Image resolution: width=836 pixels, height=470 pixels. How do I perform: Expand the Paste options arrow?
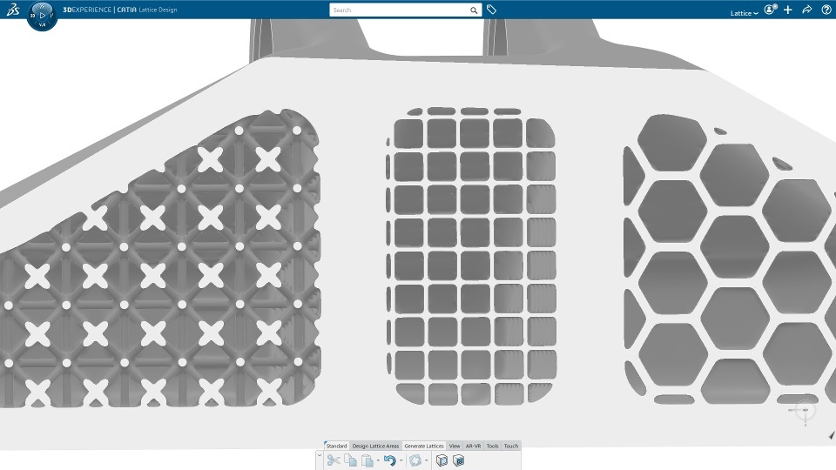378,461
